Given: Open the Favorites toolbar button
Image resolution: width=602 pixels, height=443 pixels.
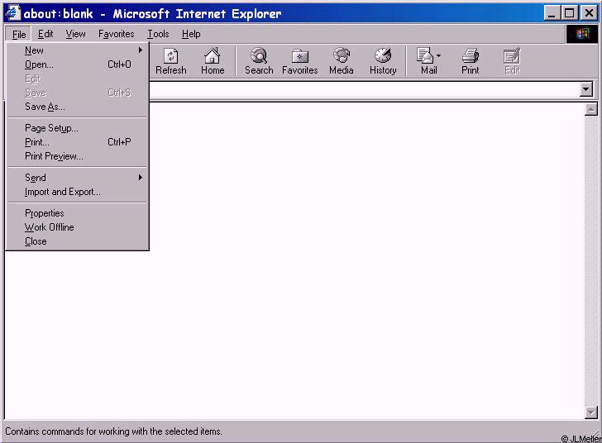Looking at the screenshot, I should [300, 61].
